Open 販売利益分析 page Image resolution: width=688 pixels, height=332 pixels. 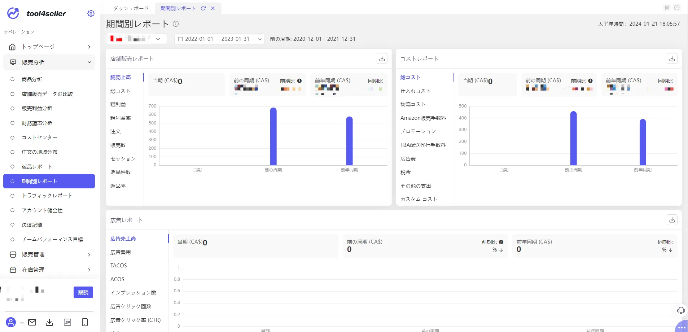pyautogui.click(x=37, y=108)
